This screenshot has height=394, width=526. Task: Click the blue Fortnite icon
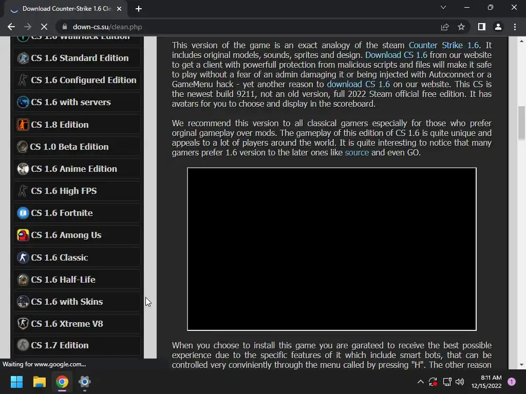[x=23, y=213]
